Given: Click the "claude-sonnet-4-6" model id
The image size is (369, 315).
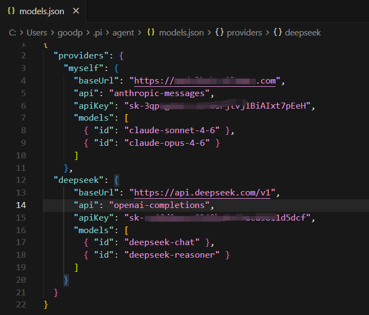Looking at the screenshot, I should point(172,130).
